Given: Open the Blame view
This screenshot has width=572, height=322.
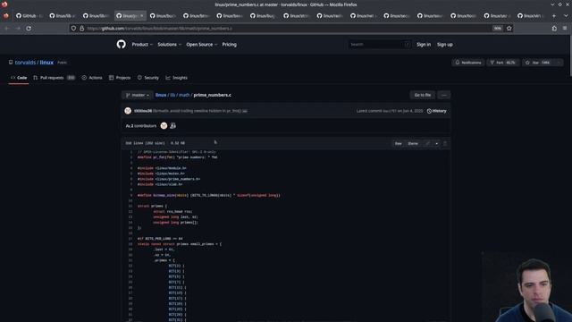Looking at the screenshot, I should click(413, 143).
